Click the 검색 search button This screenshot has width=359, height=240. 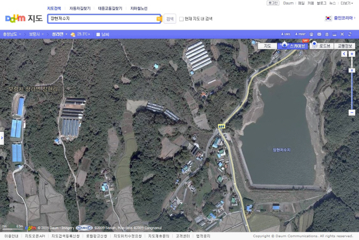coord(170,18)
